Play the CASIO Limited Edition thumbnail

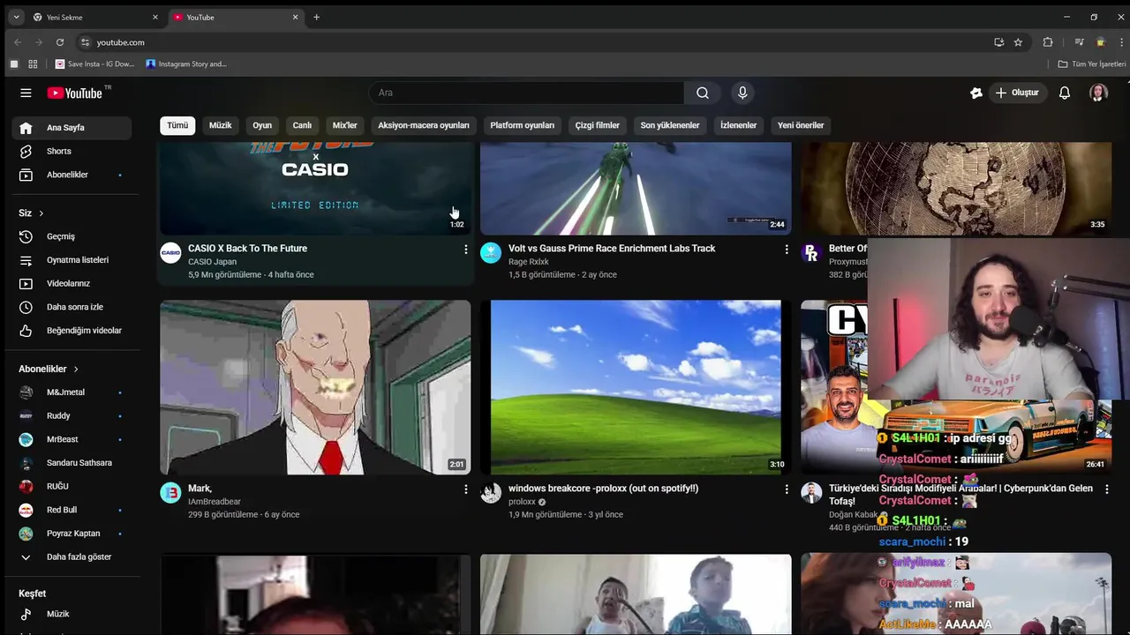click(x=315, y=188)
